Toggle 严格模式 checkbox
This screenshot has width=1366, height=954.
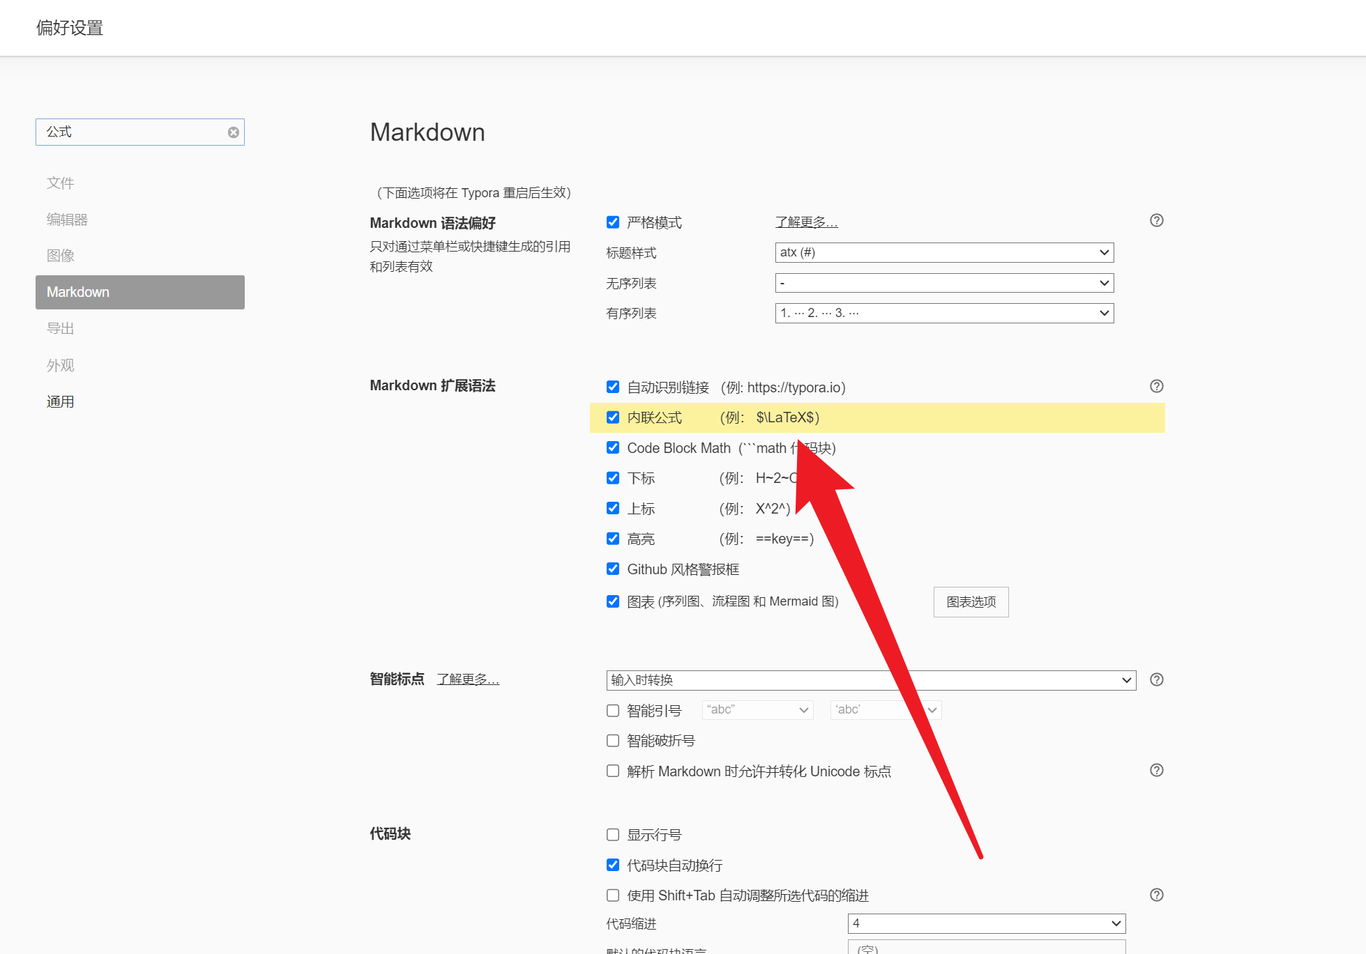(613, 222)
